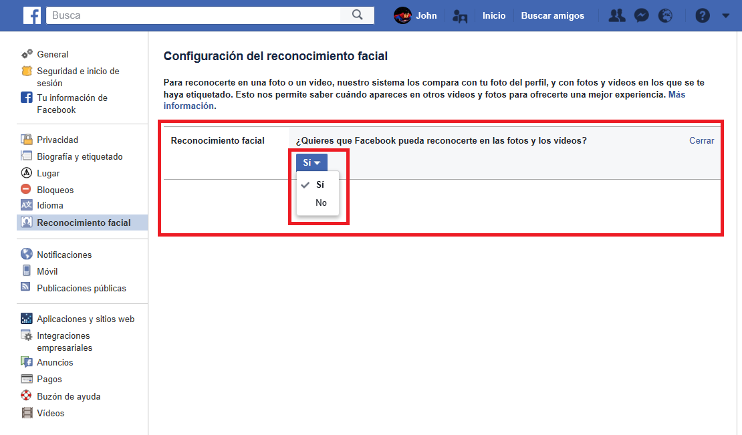Click the General gears icon
742x435 pixels.
pos(27,53)
